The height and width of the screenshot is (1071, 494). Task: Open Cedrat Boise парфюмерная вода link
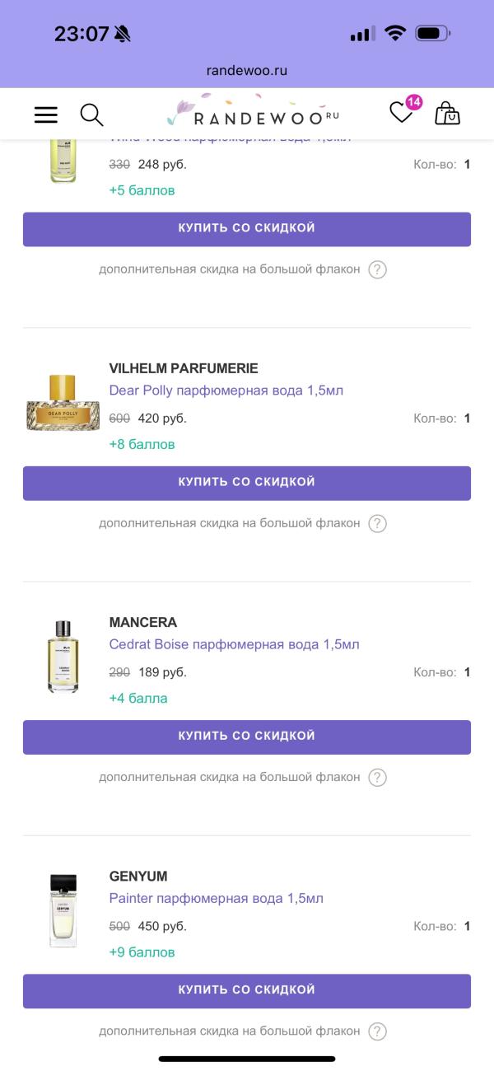pos(234,643)
